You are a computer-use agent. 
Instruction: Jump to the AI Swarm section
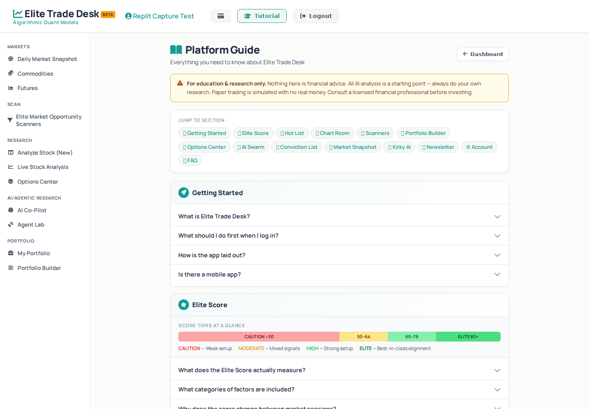click(x=251, y=147)
